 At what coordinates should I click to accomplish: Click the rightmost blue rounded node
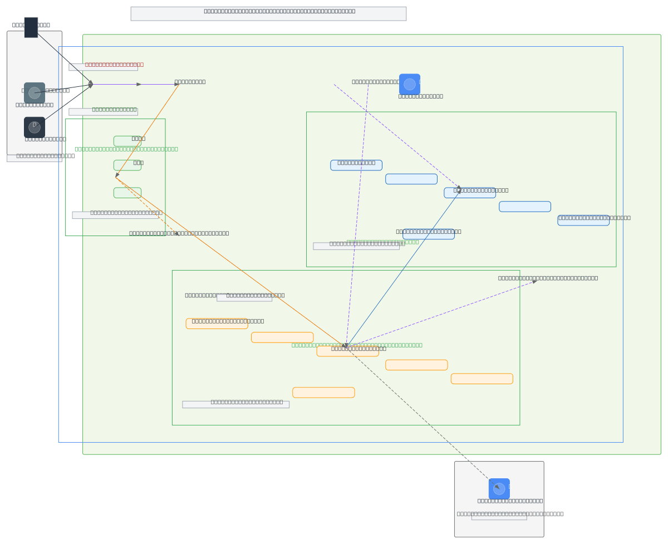(x=583, y=220)
